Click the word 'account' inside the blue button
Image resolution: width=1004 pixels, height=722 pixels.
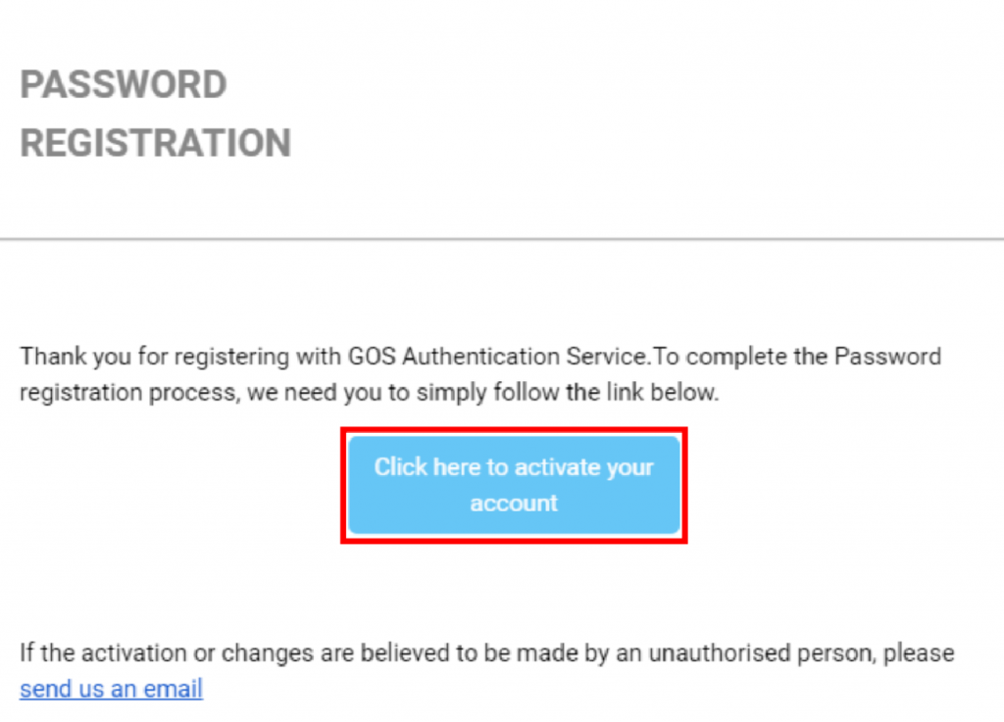[x=514, y=504]
